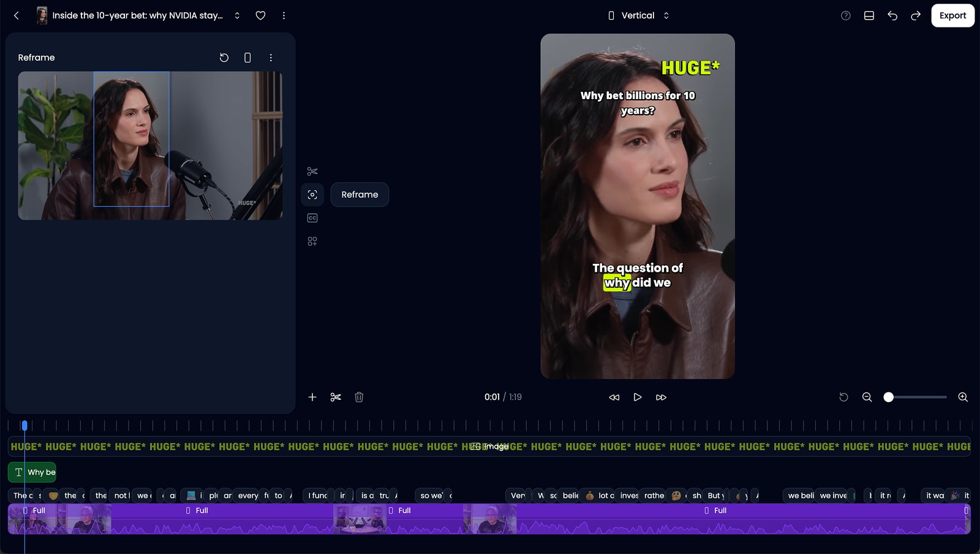Click the undo icon in the top bar
Image resolution: width=980 pixels, height=554 pixels.
[892, 15]
